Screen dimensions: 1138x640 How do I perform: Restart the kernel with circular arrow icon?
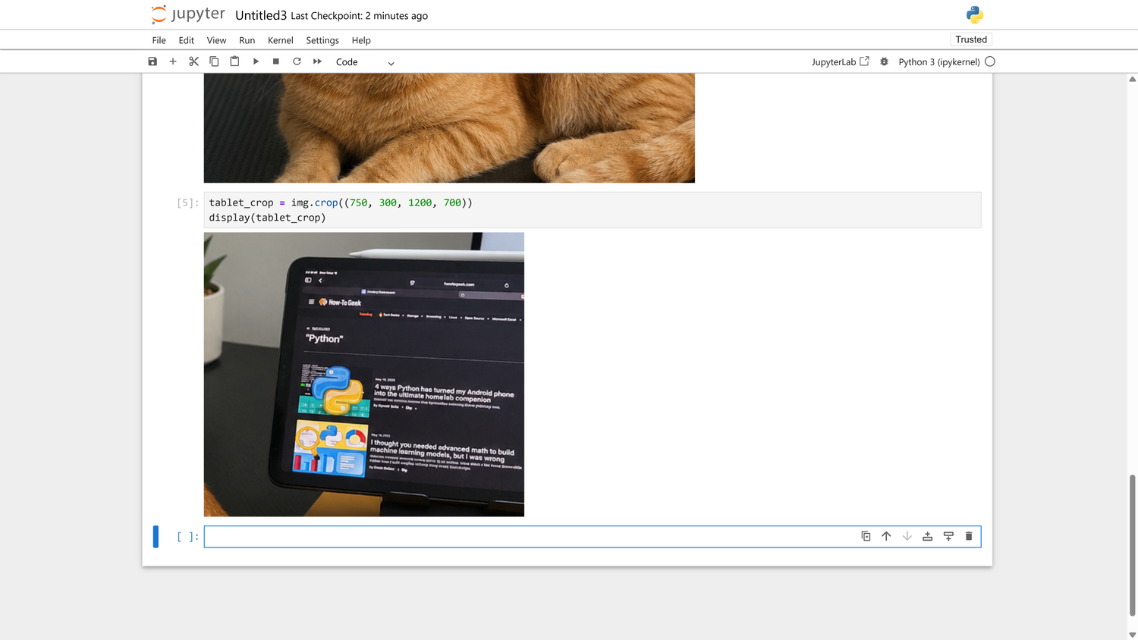tap(297, 61)
